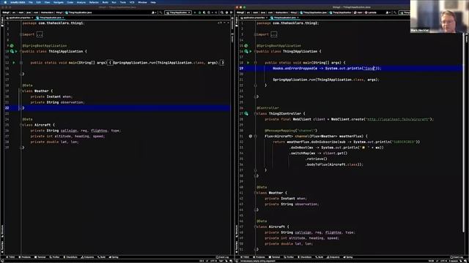Click the main breadcrumb in right window navigation bar
This screenshot has width=469, height=263.
click(359, 12)
